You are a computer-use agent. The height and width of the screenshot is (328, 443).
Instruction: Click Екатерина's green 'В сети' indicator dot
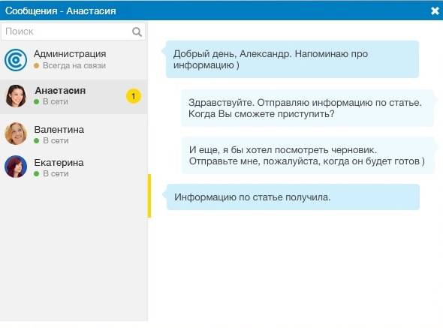pyautogui.click(x=37, y=173)
